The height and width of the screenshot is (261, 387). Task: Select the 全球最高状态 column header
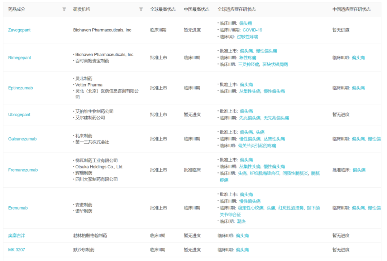pos(163,9)
